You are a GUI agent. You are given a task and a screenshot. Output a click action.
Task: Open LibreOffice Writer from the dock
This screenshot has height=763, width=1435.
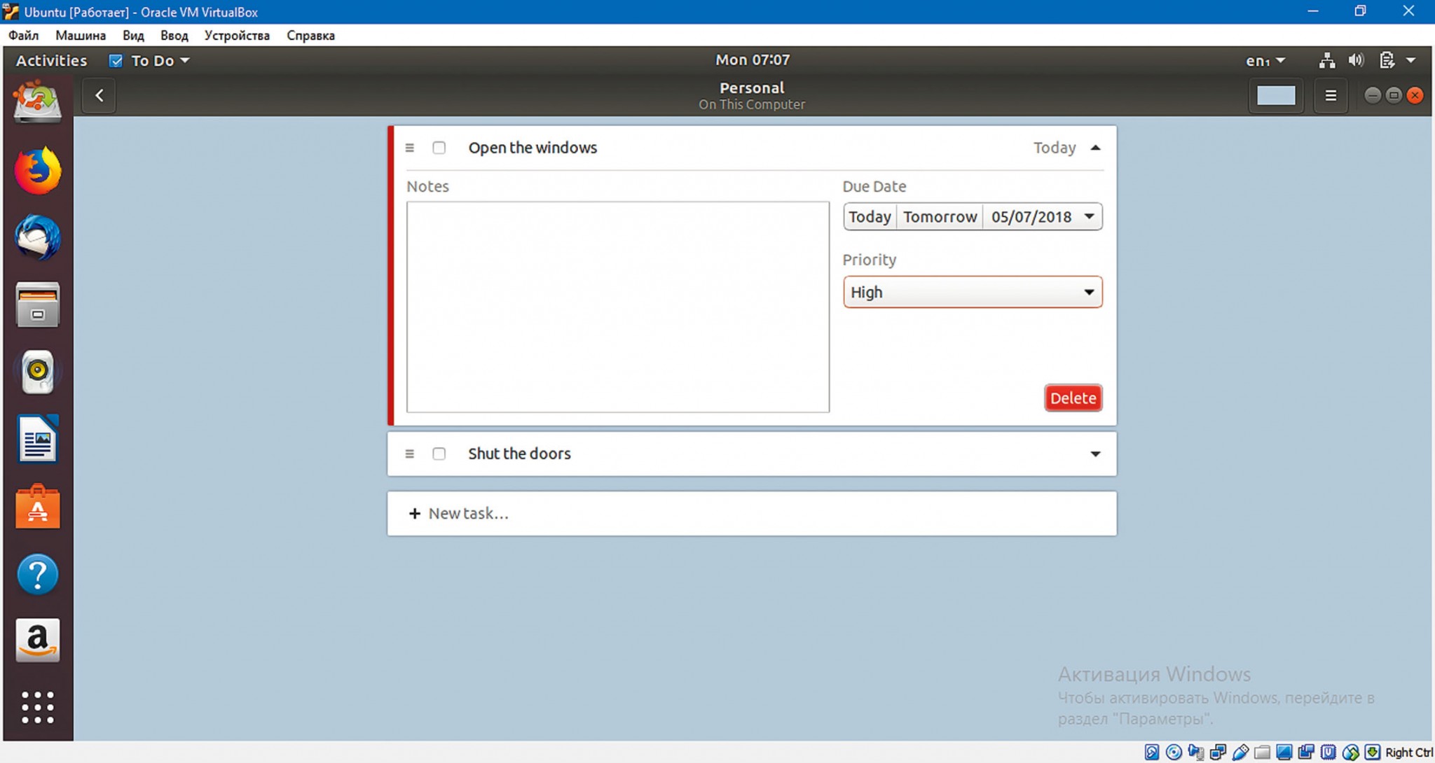click(x=38, y=439)
